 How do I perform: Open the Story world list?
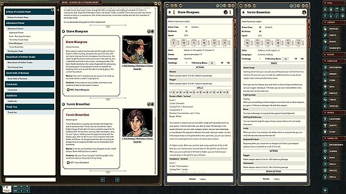pyautogui.click(x=333, y=132)
